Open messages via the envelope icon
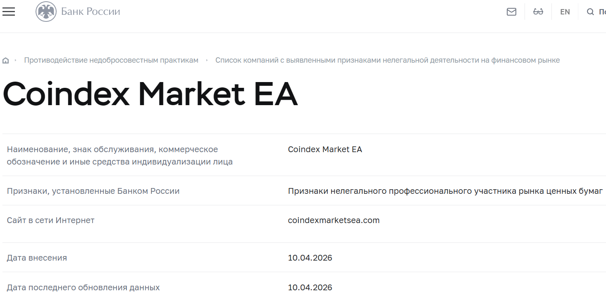 [x=511, y=12]
